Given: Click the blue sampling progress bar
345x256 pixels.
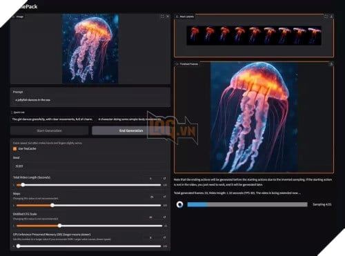Looking at the screenshot, I should click(x=247, y=204).
